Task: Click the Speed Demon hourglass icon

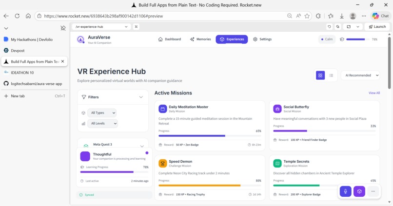Action: (163, 164)
